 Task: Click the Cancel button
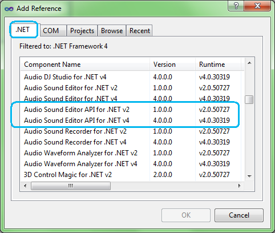pyautogui.click(x=239, y=215)
